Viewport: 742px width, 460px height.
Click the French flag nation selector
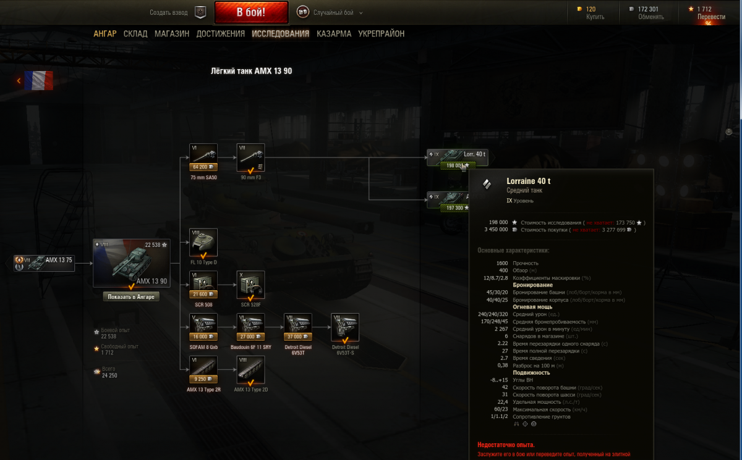(x=38, y=81)
